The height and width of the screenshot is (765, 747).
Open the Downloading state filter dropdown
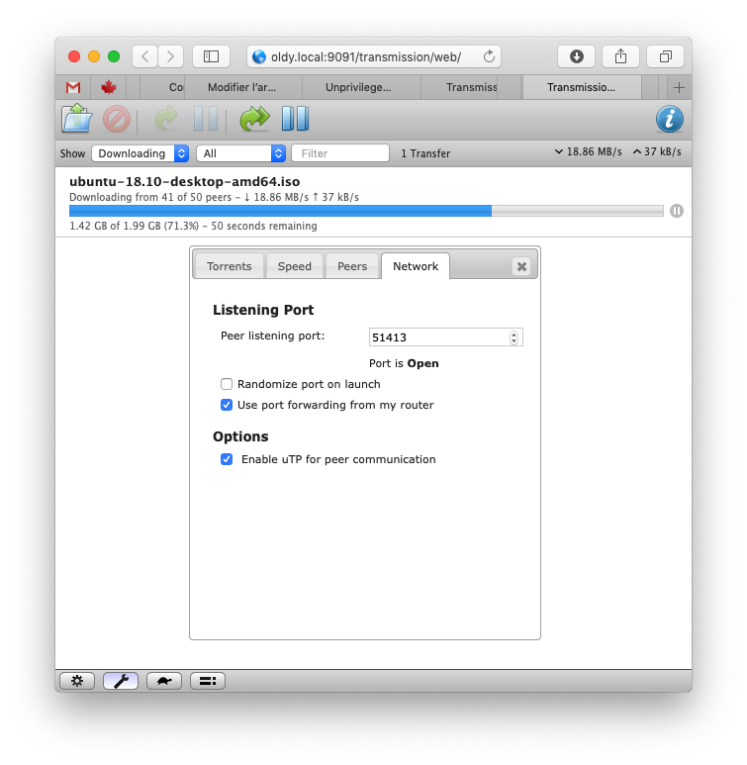(x=140, y=153)
